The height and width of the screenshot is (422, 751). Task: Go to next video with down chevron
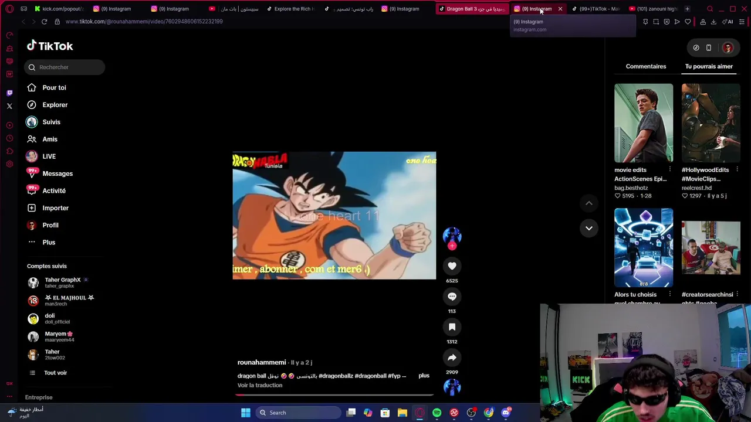click(588, 228)
